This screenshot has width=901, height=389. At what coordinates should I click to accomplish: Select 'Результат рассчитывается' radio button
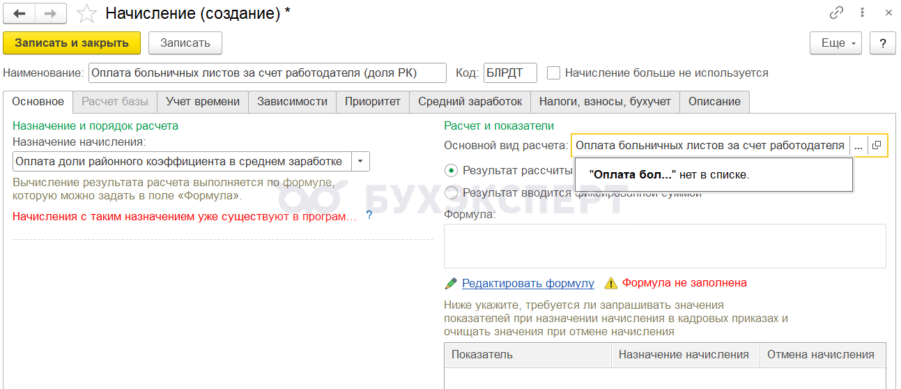click(452, 170)
